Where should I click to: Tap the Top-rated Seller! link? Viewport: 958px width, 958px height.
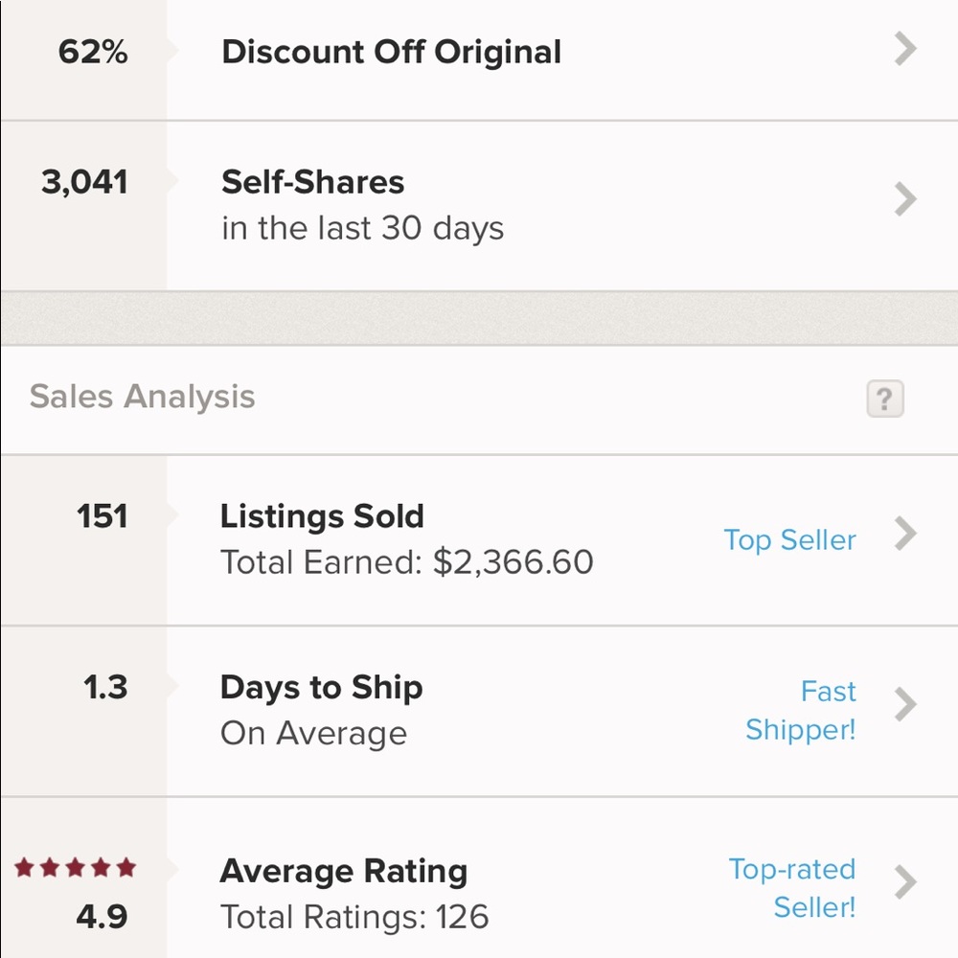click(x=792, y=888)
